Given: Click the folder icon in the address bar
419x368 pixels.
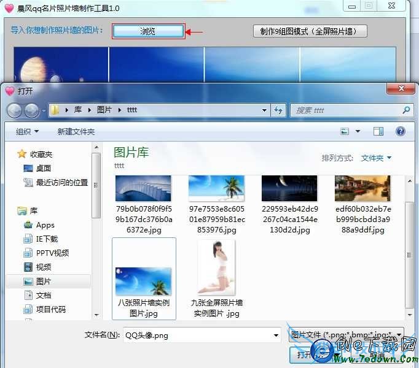Looking at the screenshot, I should [55, 110].
